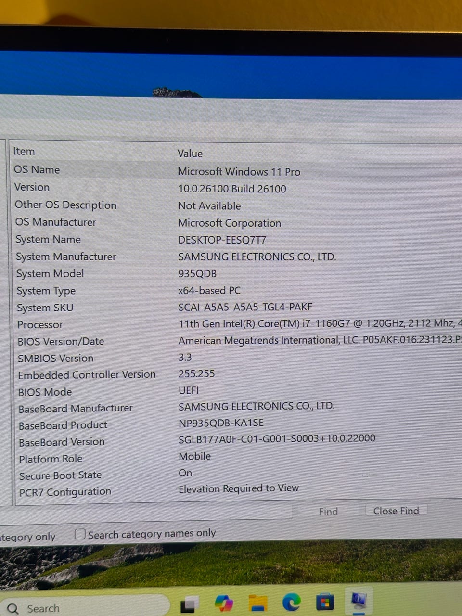
Task: Click the value '935QDB'
Action: pos(197,274)
